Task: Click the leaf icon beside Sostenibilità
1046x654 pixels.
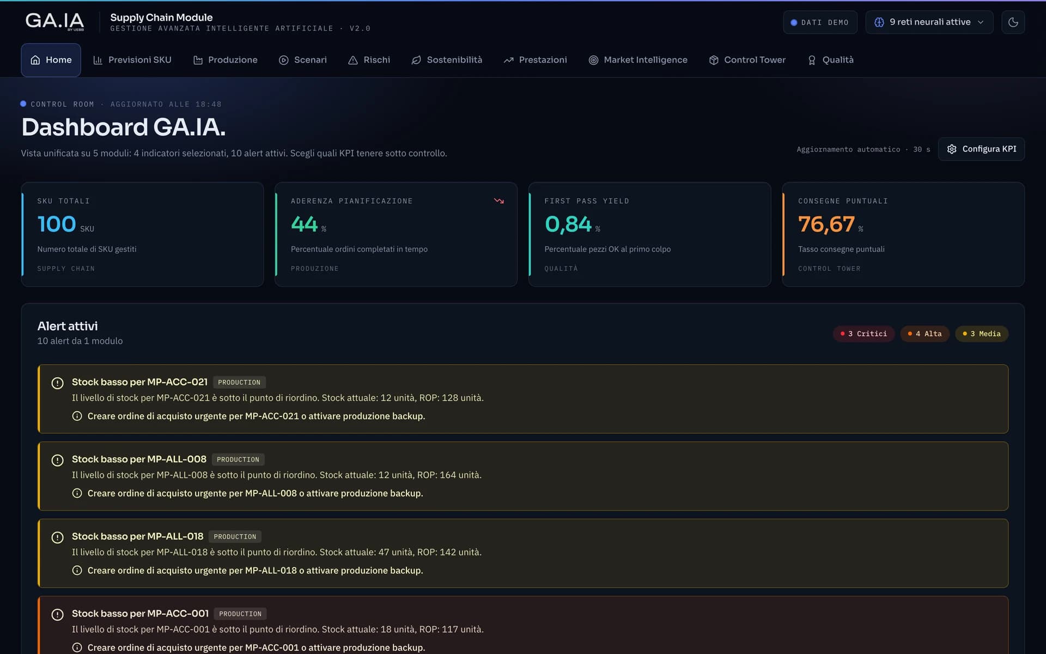Action: pos(416,60)
